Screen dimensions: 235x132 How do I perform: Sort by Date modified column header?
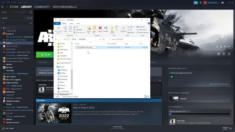pos(112,44)
